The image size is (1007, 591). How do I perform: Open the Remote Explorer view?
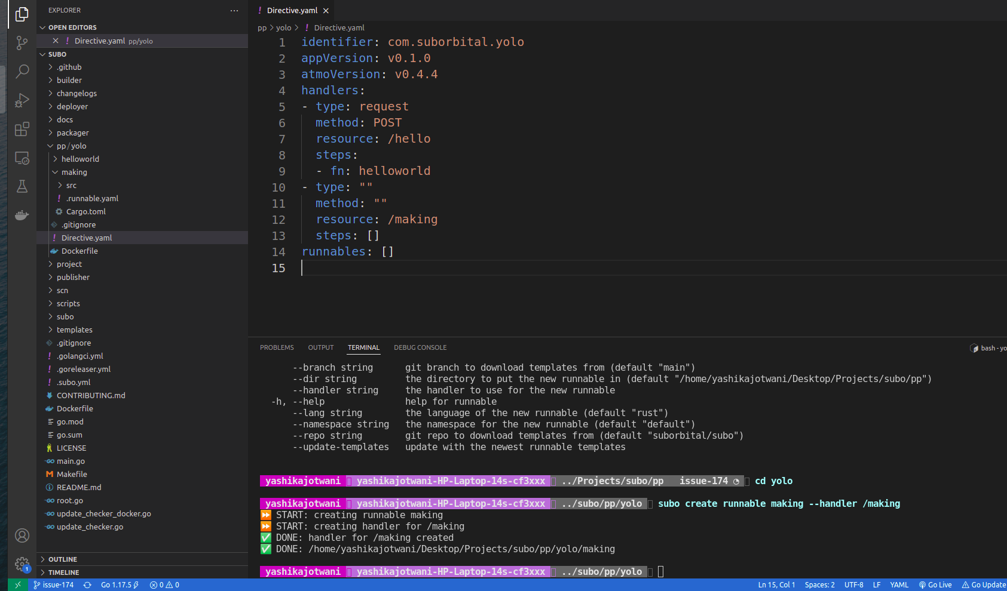pyautogui.click(x=22, y=158)
